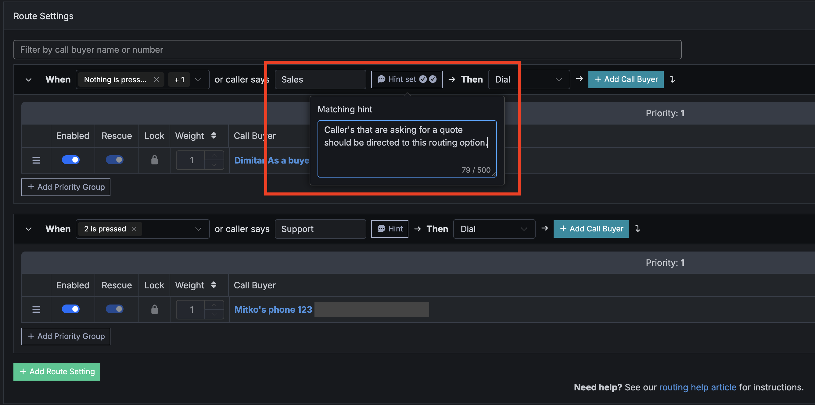
Task: Click the curved arrow icon after Sales Add Call Buyer
Action: (672, 79)
